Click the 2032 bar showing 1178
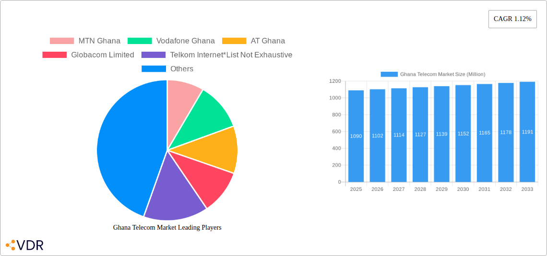This screenshot has width=547, height=256. click(x=506, y=132)
